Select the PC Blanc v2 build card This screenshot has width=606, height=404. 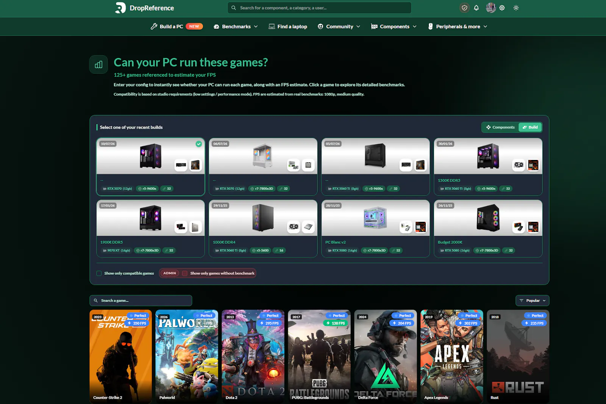pos(375,229)
